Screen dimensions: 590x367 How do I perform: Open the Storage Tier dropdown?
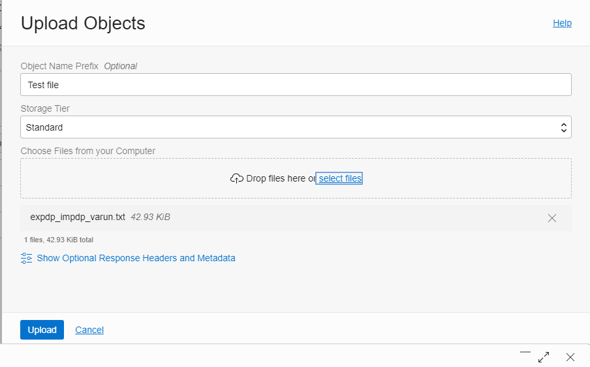[x=296, y=127]
